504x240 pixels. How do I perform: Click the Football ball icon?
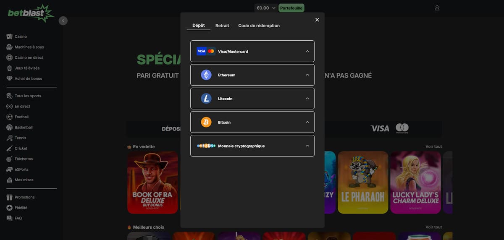coord(10,117)
